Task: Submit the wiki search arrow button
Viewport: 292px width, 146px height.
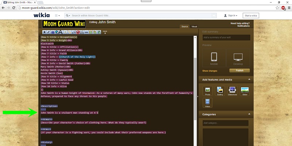Action: point(214,16)
